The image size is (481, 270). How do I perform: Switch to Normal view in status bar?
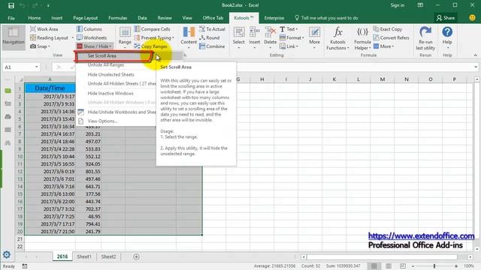(374, 266)
